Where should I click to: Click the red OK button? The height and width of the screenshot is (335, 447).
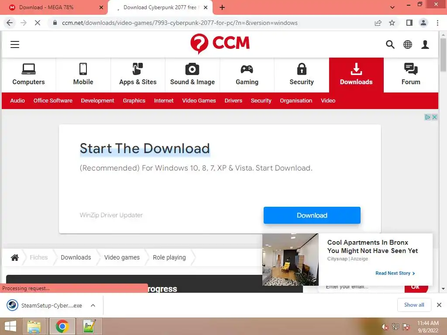[416, 288]
